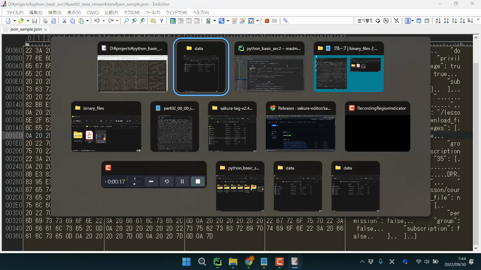Screen dimensions: 481x270
Task: Open the New file dropdown arrow
Action: (14, 21)
